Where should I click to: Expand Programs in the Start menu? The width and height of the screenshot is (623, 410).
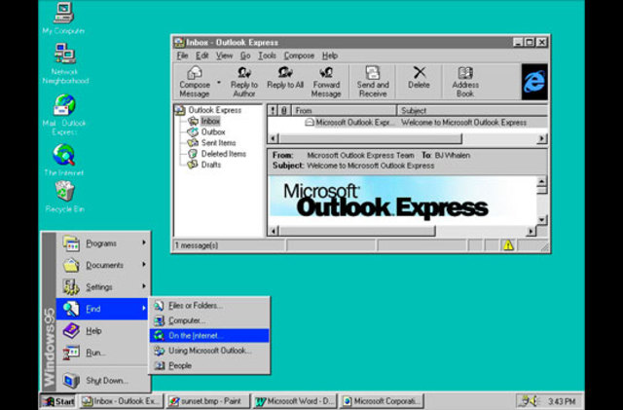point(103,243)
